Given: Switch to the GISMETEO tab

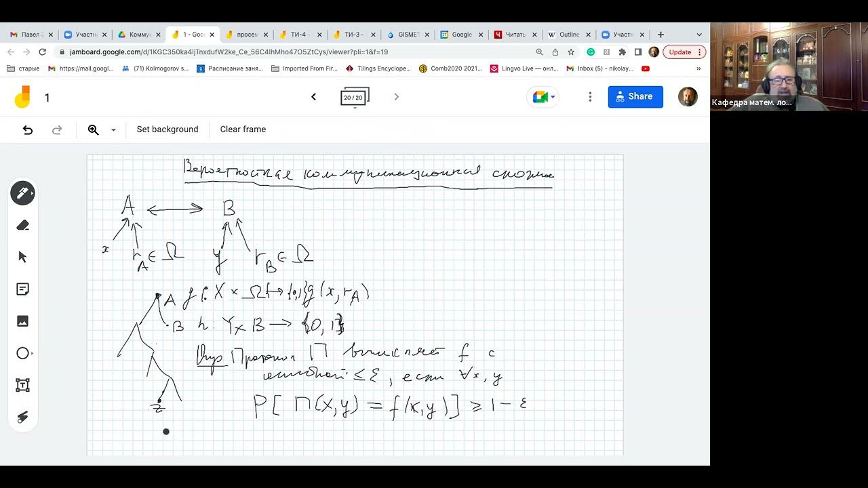Looking at the screenshot, I should click(x=408, y=35).
